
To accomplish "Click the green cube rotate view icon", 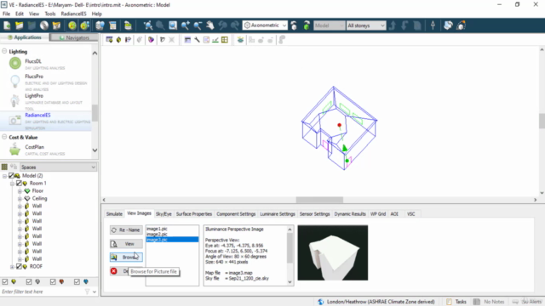I will [307, 25].
